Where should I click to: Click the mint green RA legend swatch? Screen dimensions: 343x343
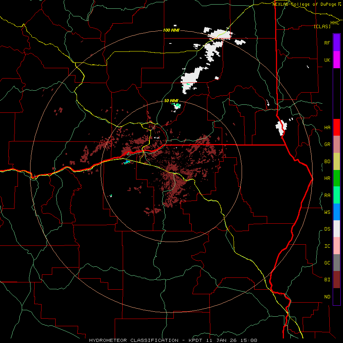point(337,195)
